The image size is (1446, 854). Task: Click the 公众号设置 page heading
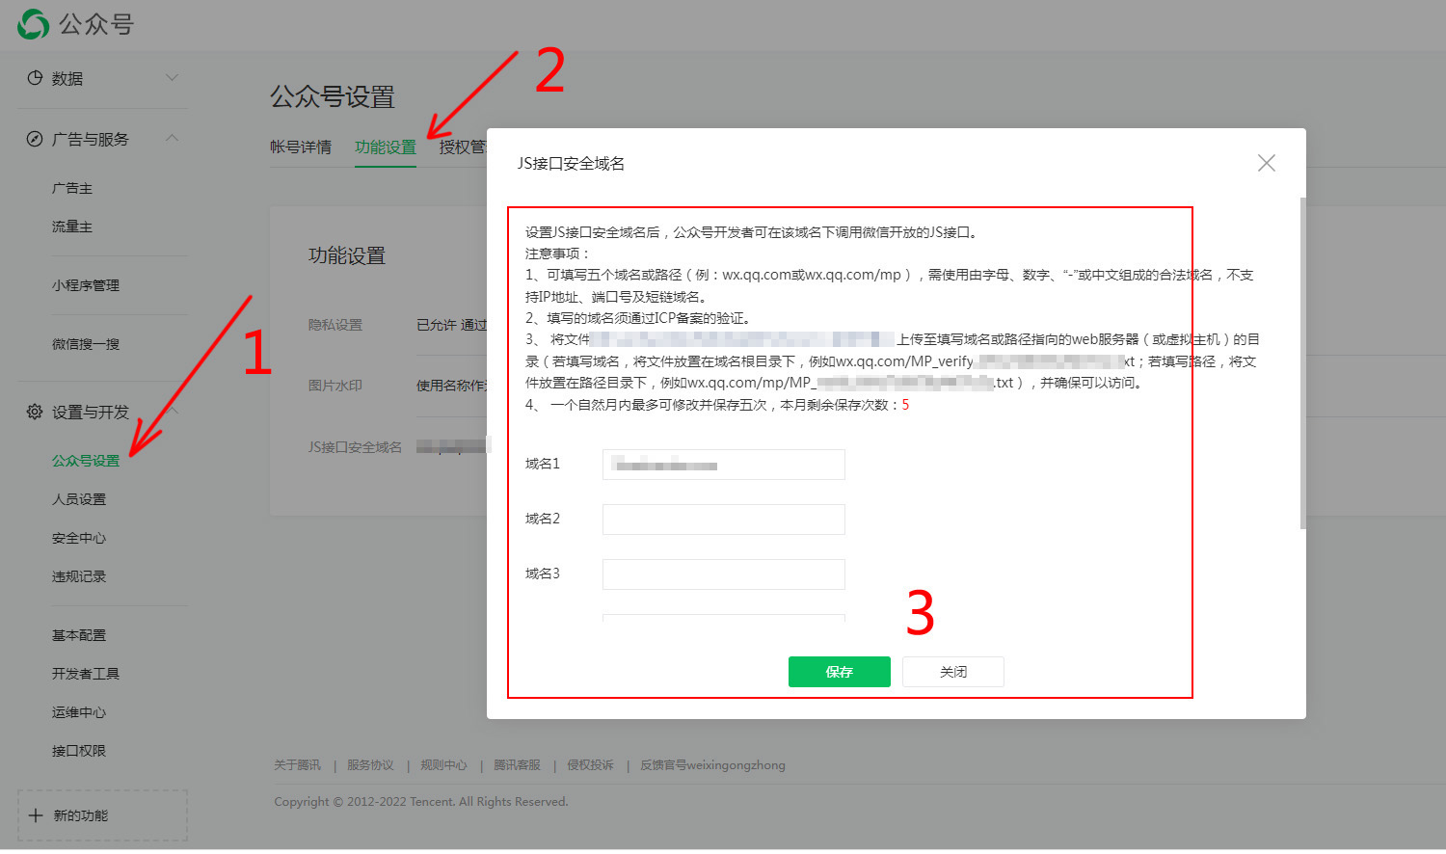[333, 97]
